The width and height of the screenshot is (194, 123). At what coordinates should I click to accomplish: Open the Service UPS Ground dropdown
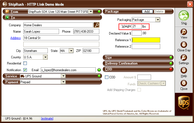pos(63,76)
